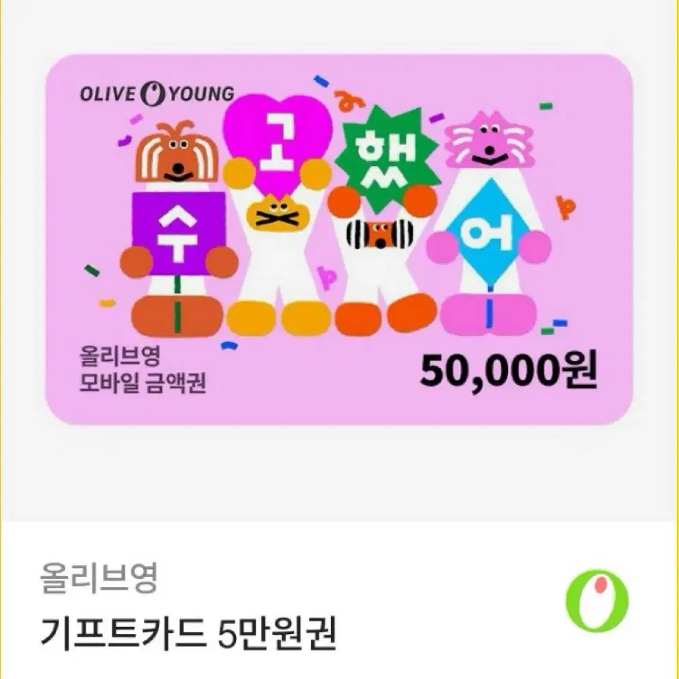Click the orange dog character face

177,153
